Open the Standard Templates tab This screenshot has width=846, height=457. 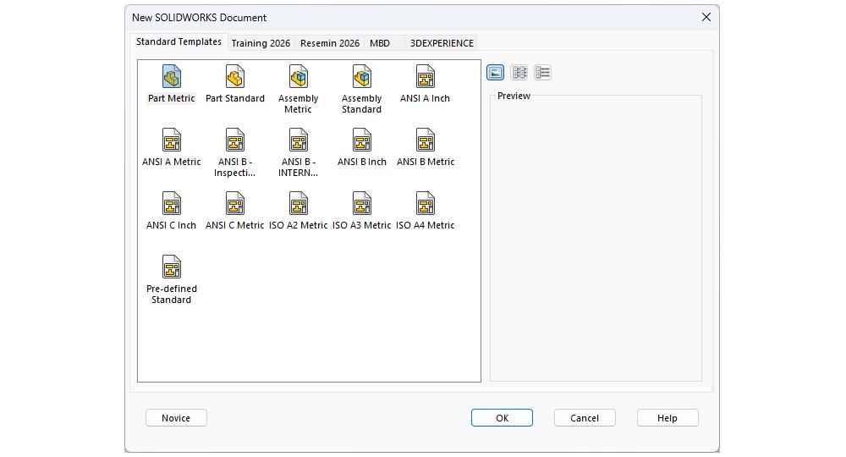point(179,41)
